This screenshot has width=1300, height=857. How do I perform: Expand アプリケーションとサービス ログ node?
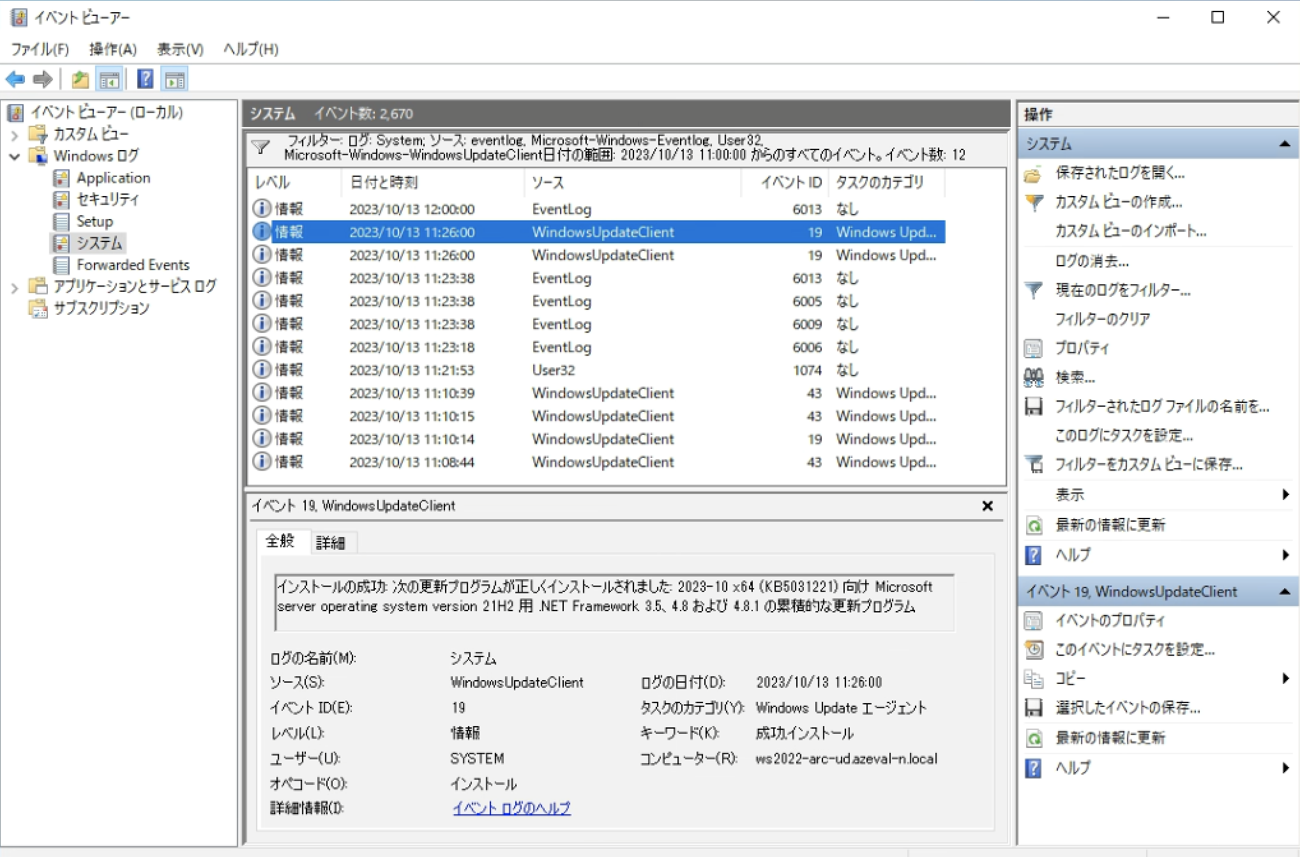pyautogui.click(x=15, y=288)
